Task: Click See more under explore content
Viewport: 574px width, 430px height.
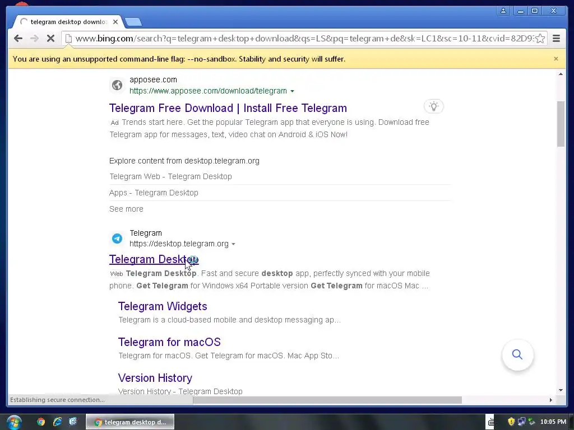Action: click(126, 209)
